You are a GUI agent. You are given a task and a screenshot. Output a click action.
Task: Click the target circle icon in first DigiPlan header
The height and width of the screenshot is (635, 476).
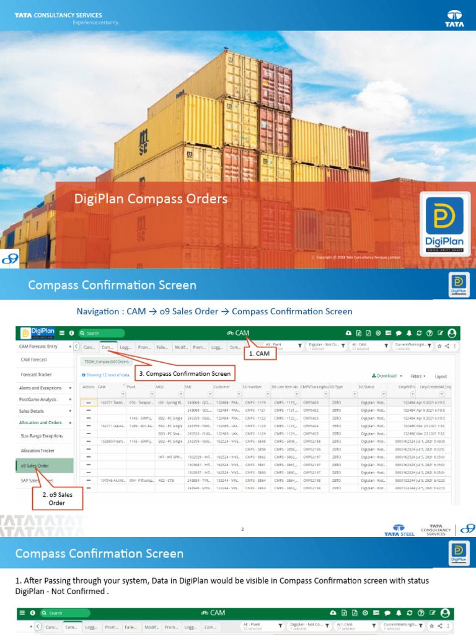pyautogui.click(x=378, y=333)
